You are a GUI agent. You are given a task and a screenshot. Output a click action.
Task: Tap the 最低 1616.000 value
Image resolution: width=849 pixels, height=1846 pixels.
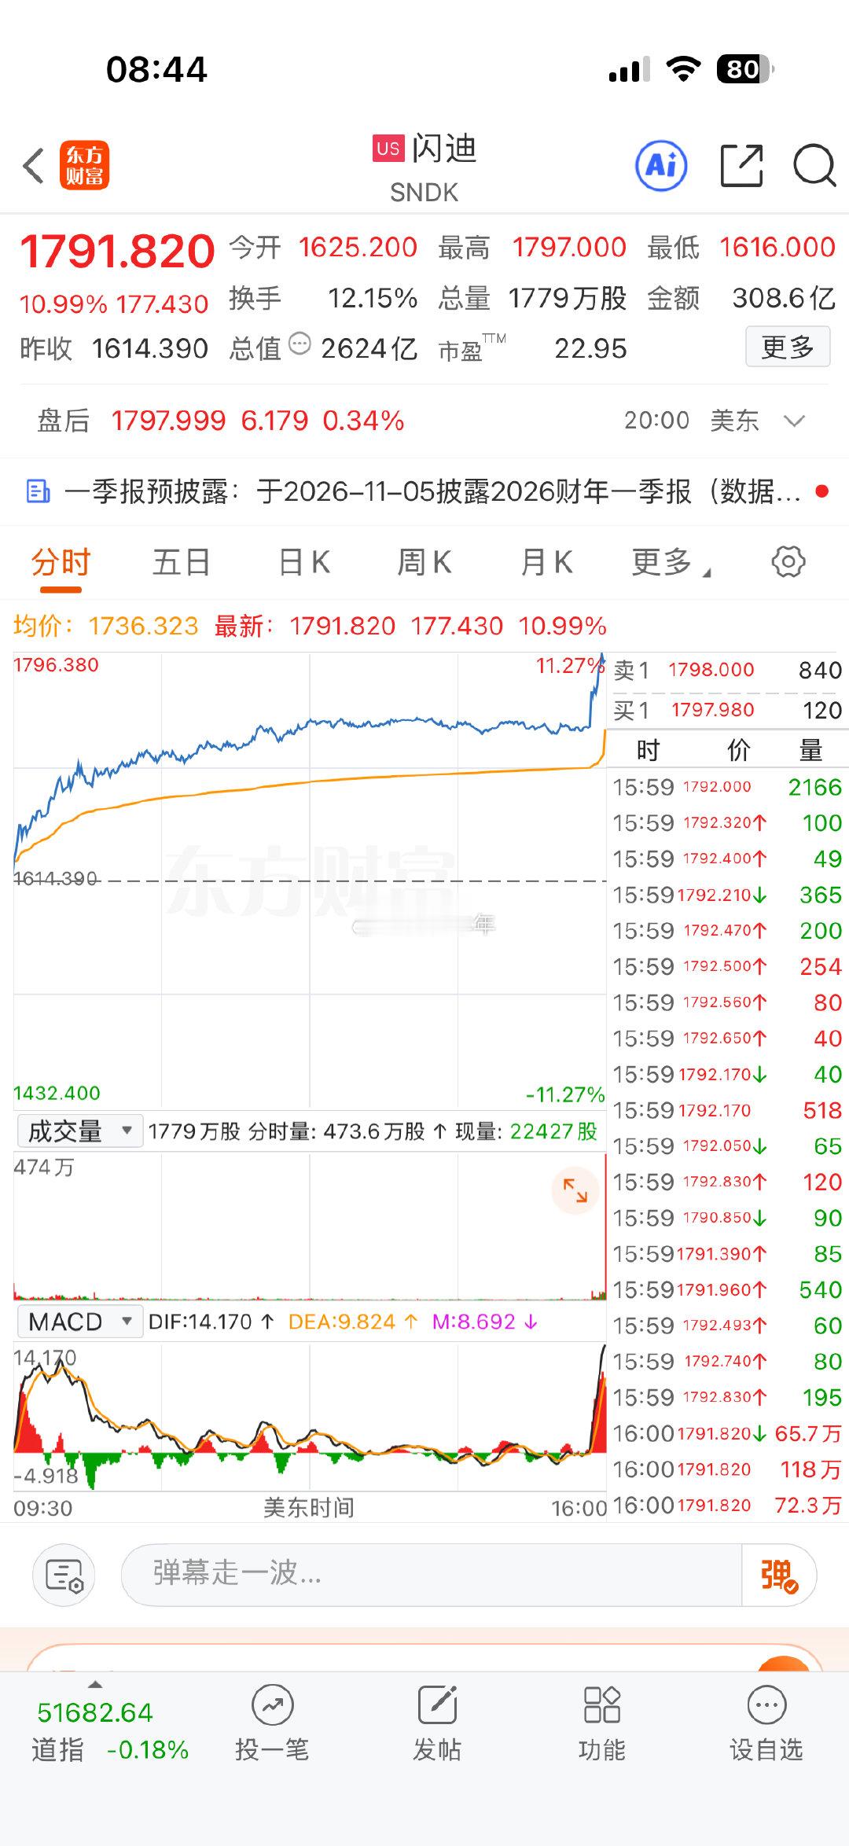(777, 248)
